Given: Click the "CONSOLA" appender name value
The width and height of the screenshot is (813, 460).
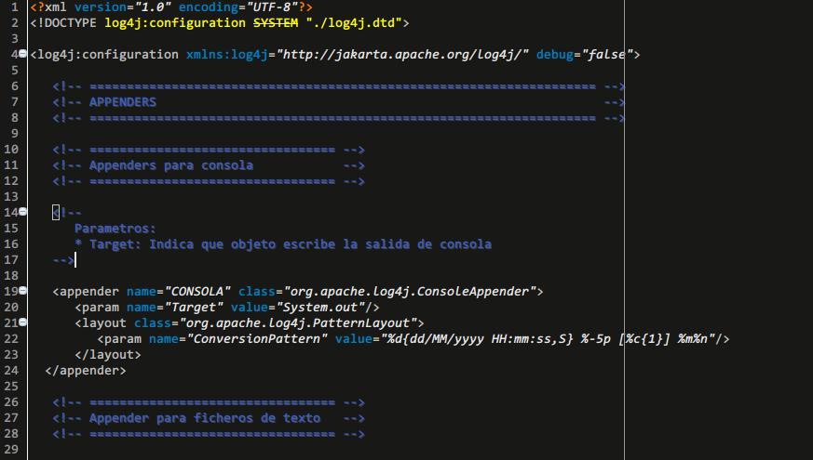Looking at the screenshot, I should 197,292.
